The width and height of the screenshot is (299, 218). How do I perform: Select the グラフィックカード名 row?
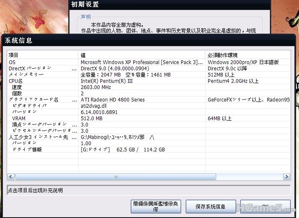coord(149,100)
